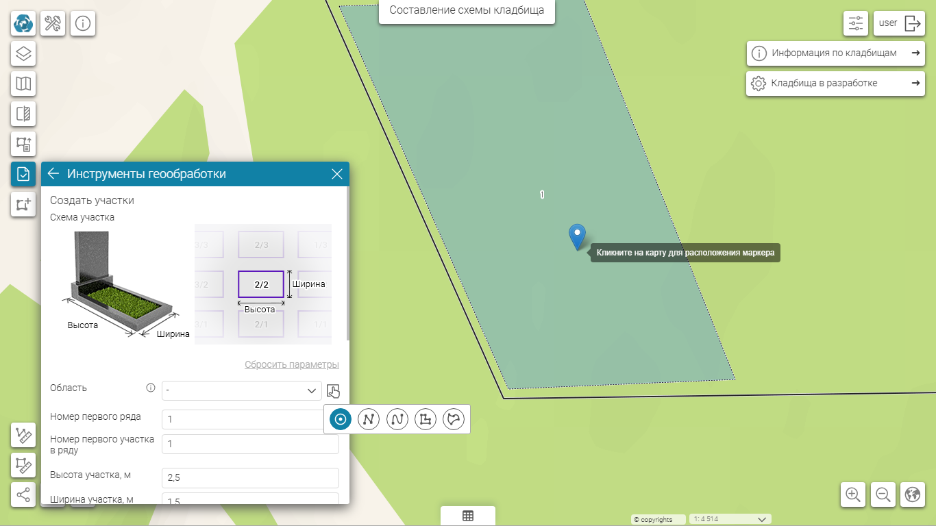Switch to the freehand polygon drawing mode
936x526 pixels.
pos(454,418)
